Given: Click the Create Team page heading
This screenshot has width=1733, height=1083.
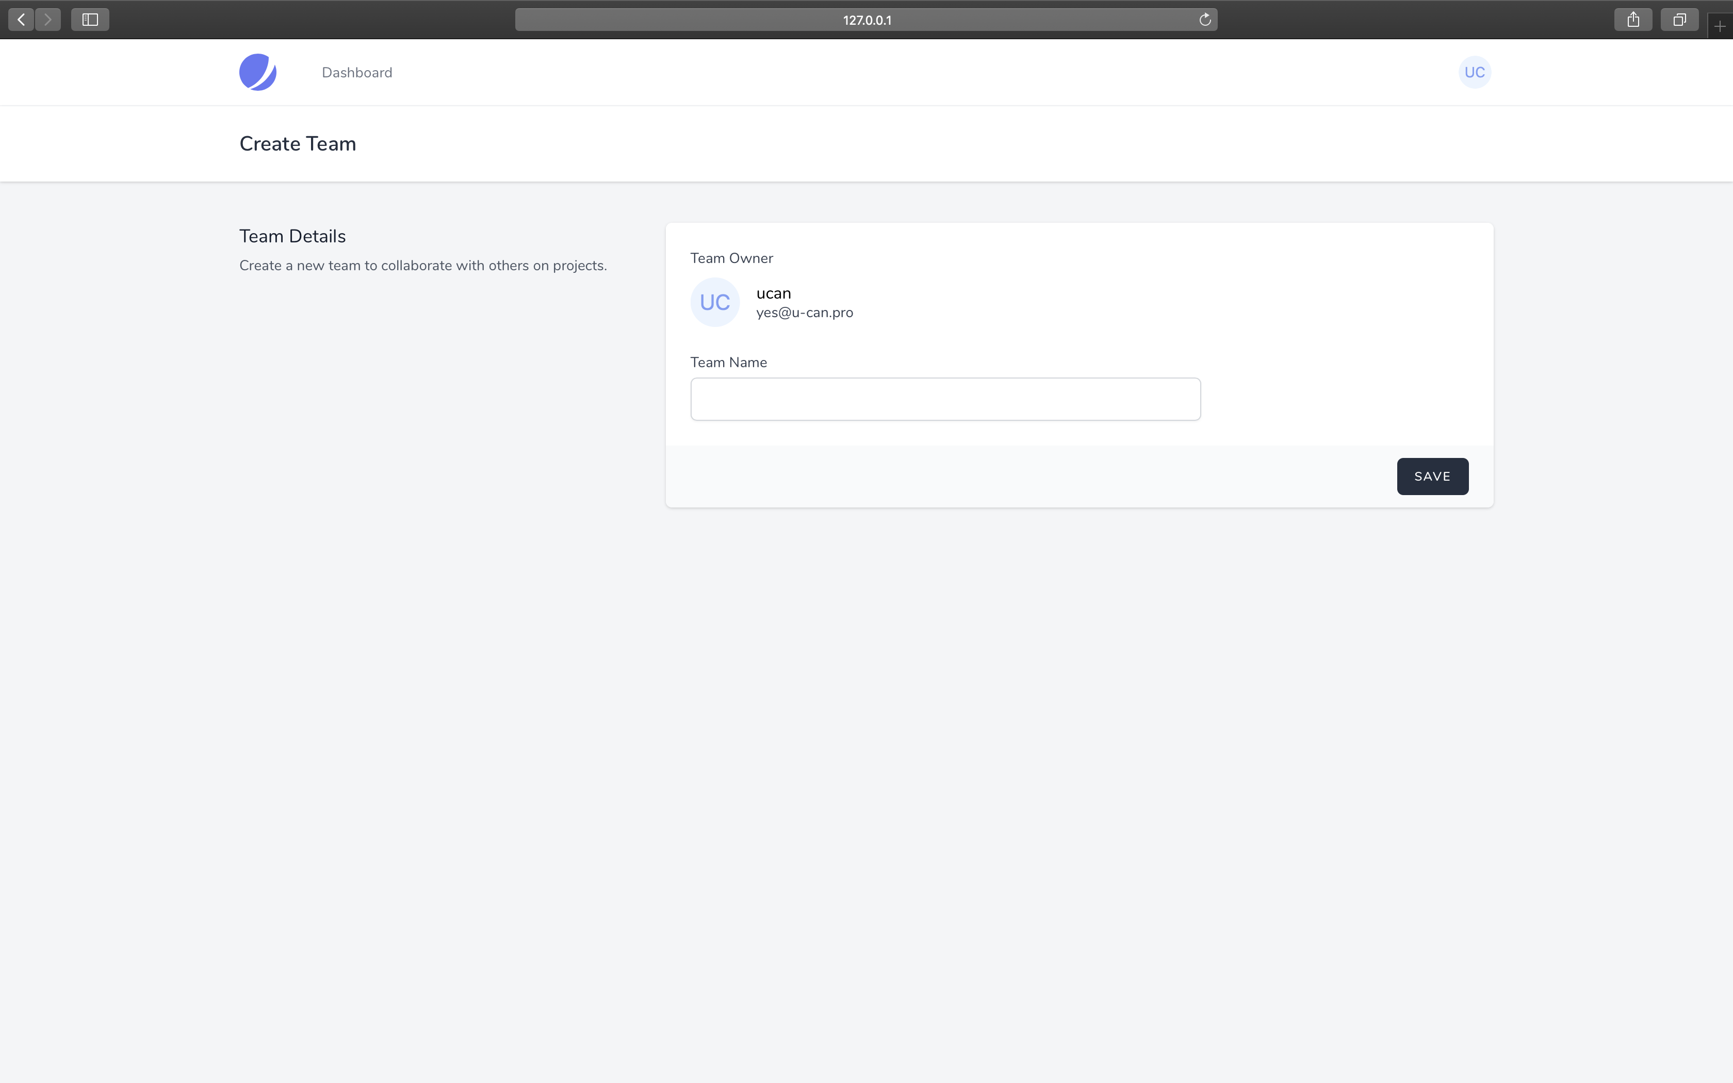Looking at the screenshot, I should 297,143.
